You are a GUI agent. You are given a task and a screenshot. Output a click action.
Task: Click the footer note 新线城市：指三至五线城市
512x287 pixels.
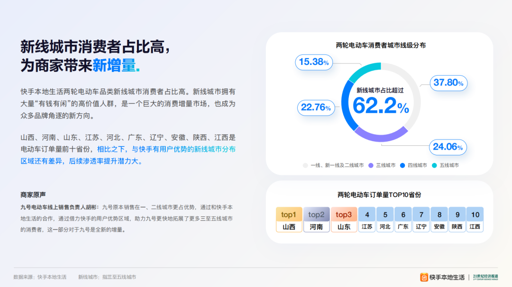click(x=107, y=277)
